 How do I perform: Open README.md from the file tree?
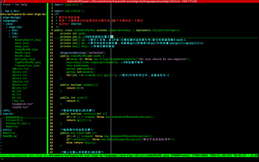click(x=10, y=136)
